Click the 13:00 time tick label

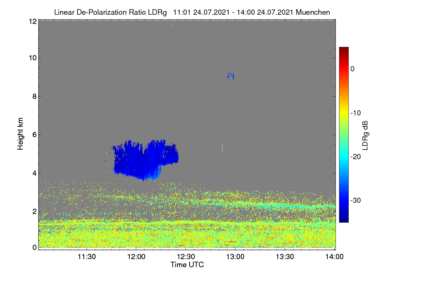tap(235, 257)
